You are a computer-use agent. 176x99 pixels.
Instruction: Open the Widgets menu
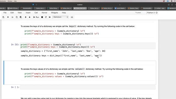pyautogui.click(x=54, y=13)
